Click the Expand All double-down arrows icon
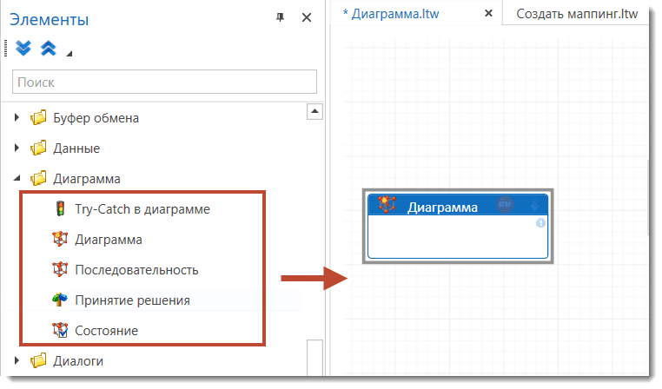This screenshot has width=662, height=389. click(23, 49)
